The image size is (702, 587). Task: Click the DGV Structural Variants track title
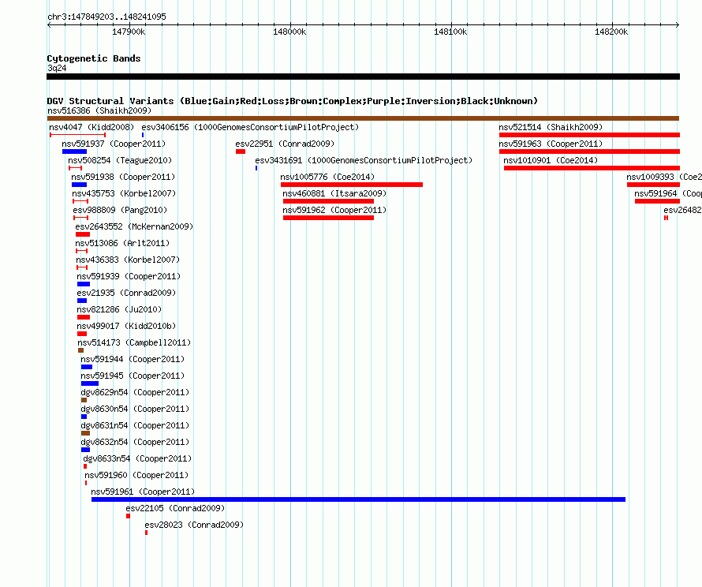[x=292, y=101]
